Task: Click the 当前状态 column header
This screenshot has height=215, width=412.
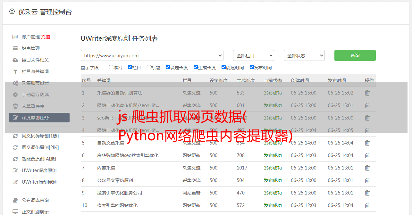Action: point(273,80)
